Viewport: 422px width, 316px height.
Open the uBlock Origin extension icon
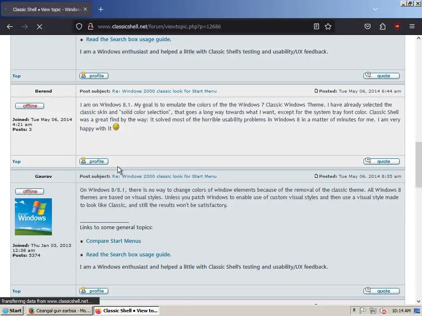click(x=397, y=26)
